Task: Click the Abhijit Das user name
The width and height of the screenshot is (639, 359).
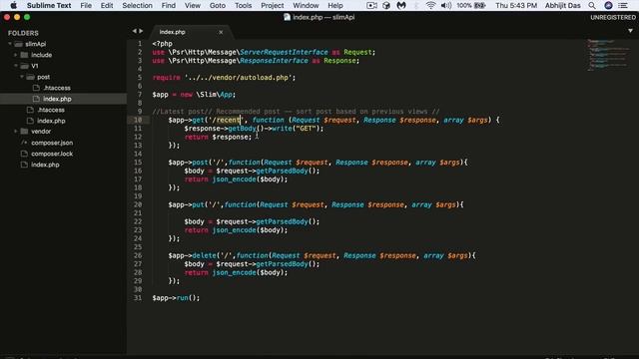Action: pyautogui.click(x=563, y=5)
